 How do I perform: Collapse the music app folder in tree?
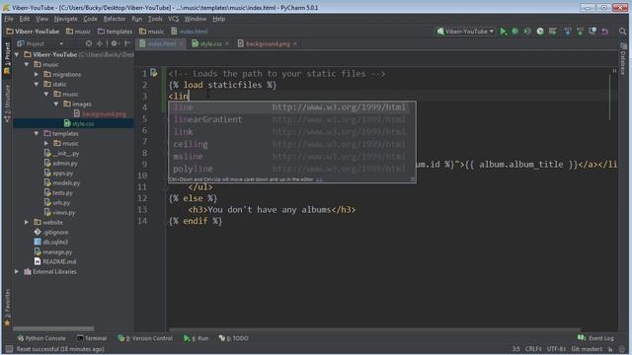(27, 64)
